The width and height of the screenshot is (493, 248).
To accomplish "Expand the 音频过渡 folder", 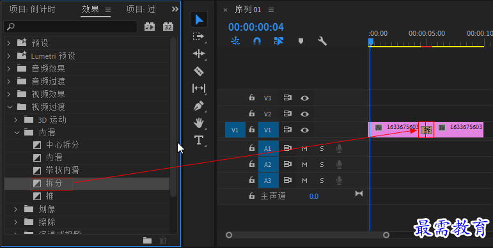I will [9, 81].
